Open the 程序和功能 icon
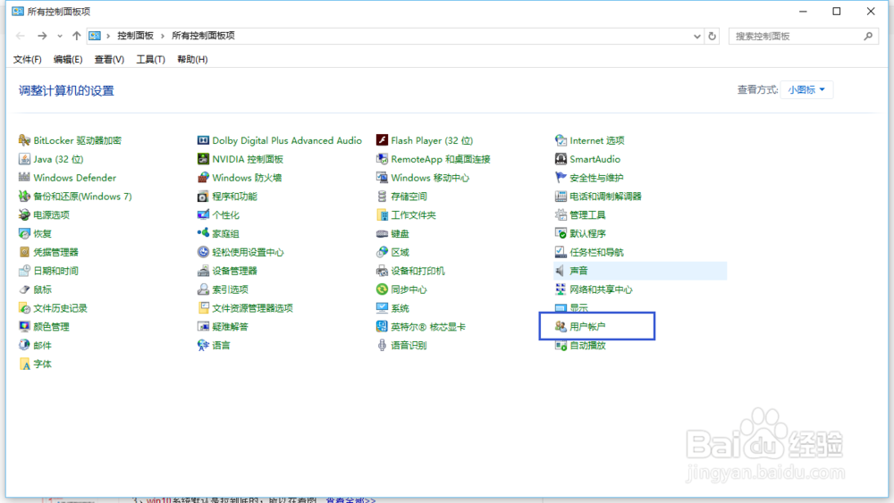The height and width of the screenshot is (503, 894). click(203, 196)
